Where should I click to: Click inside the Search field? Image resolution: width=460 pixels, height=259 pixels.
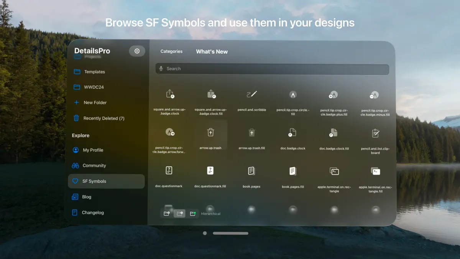tap(272, 69)
